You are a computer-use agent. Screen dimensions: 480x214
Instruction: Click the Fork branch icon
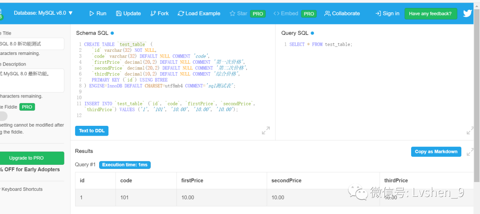[x=153, y=13]
